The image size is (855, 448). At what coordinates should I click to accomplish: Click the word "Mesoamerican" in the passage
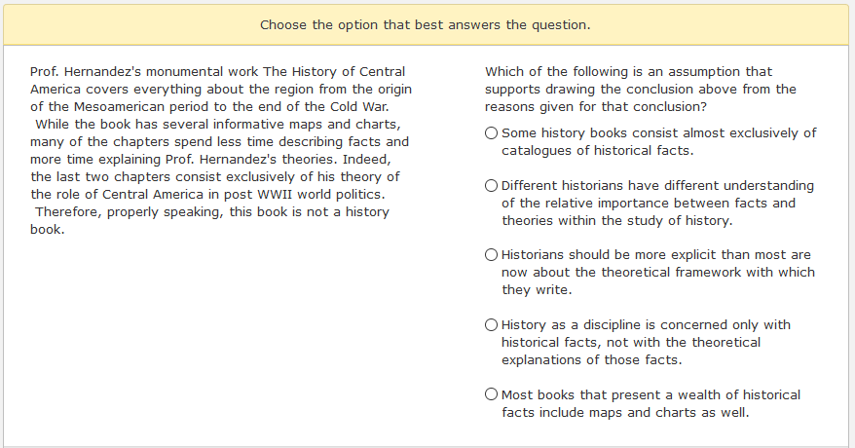(x=119, y=107)
